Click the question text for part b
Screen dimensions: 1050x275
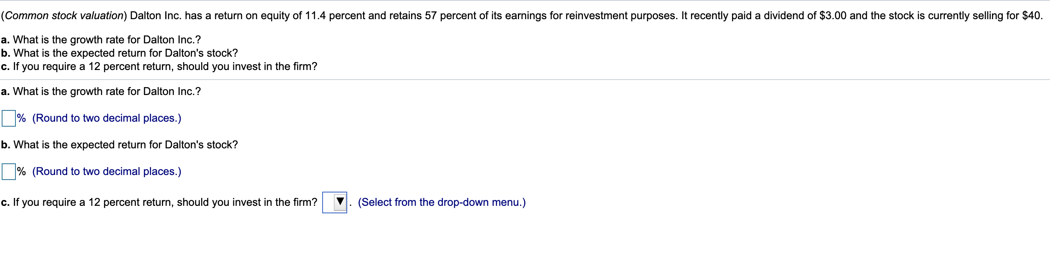coord(119,145)
